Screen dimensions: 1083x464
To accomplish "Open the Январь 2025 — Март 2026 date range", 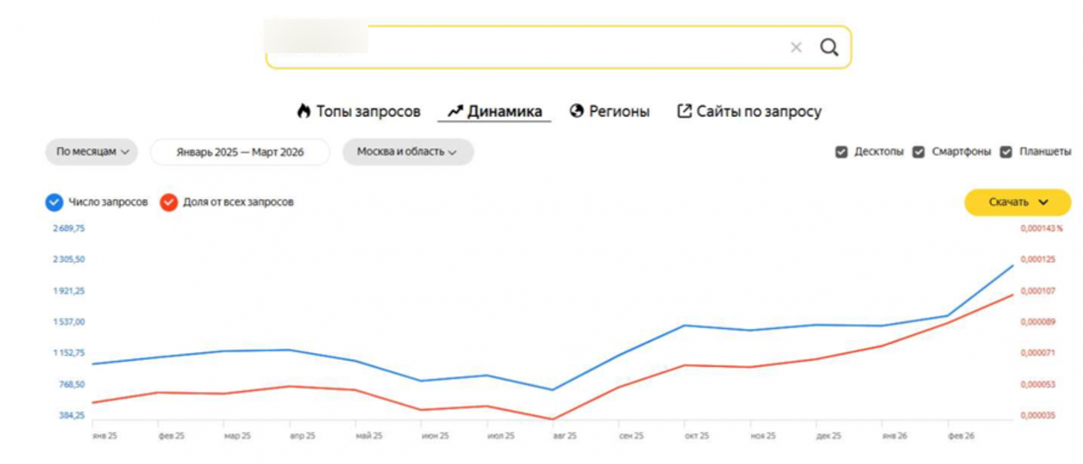I will tap(240, 152).
